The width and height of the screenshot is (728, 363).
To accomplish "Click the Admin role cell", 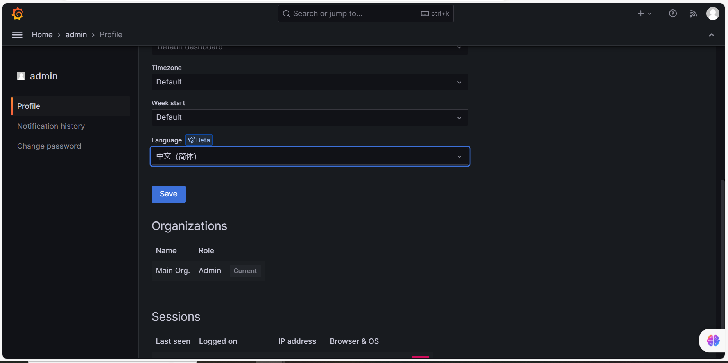I will point(210,271).
